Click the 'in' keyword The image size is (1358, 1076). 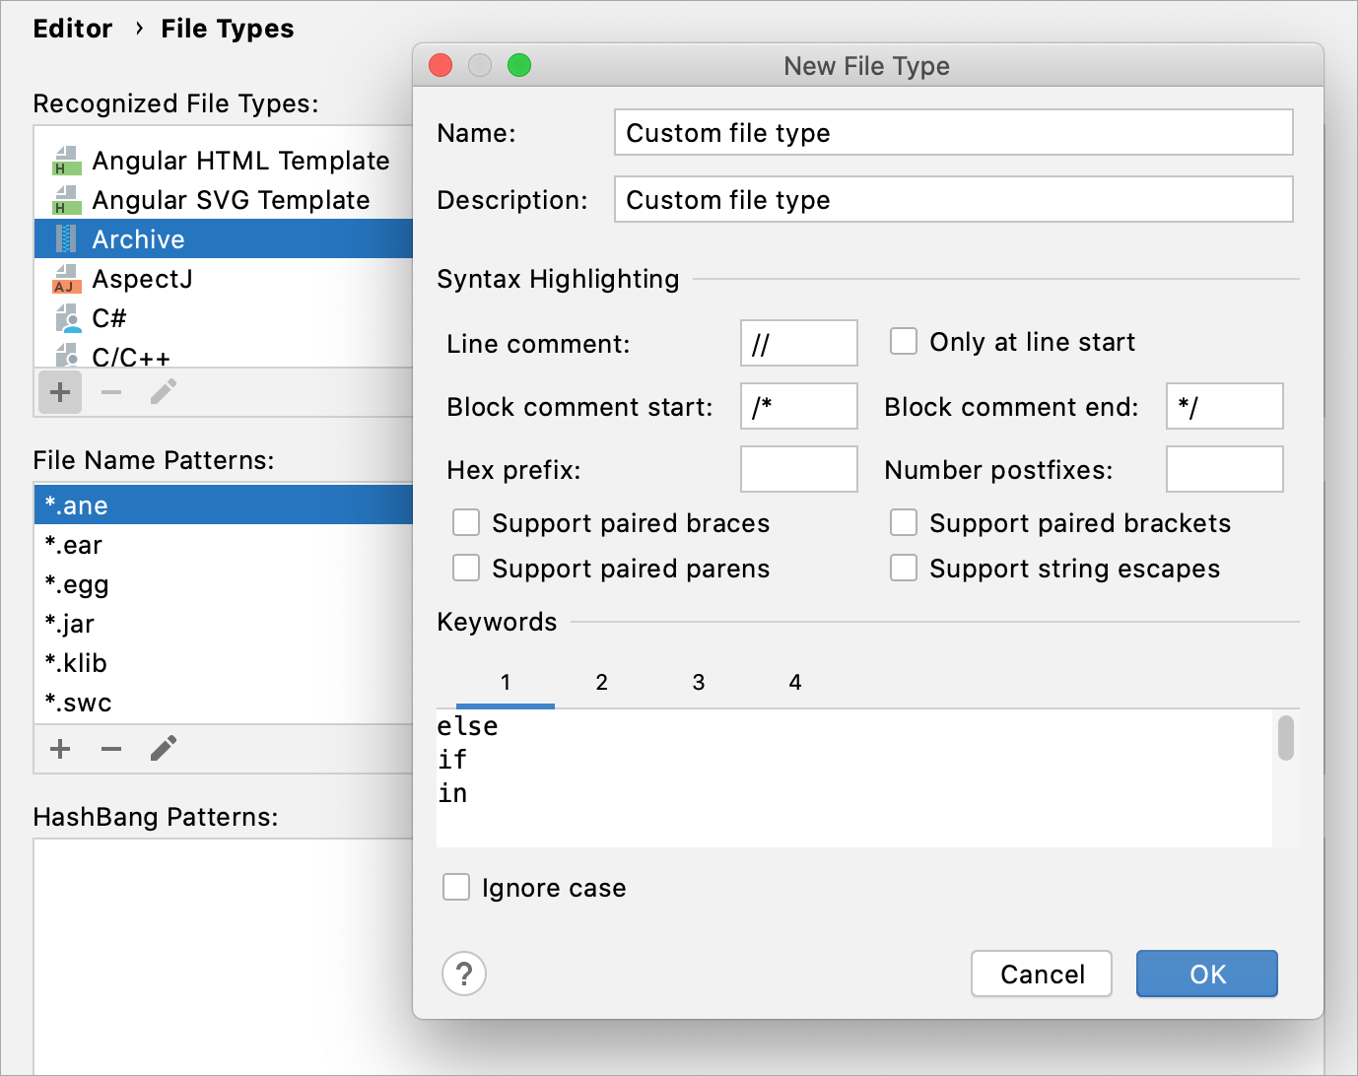pos(452,793)
